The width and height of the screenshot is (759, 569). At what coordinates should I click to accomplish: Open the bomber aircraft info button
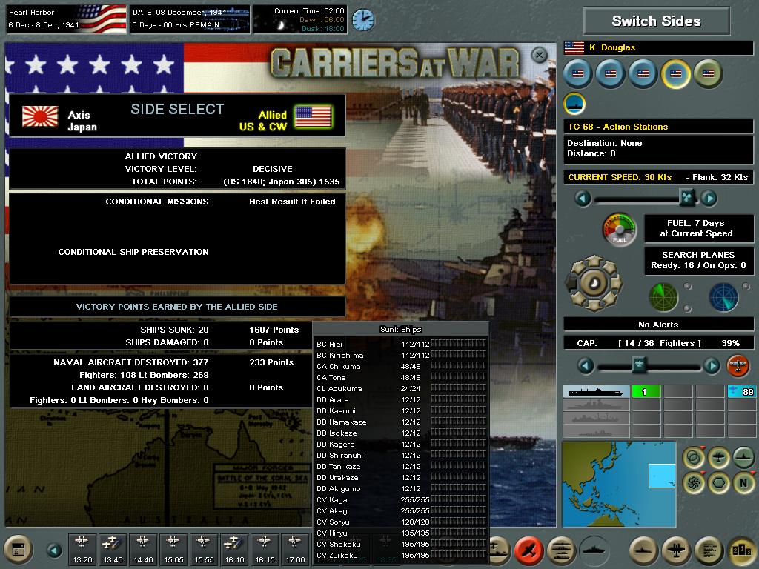pos(676,550)
